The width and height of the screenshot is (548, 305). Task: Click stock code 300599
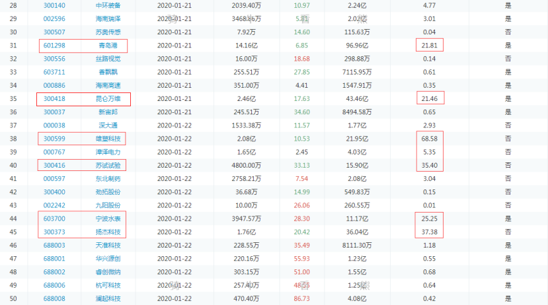pos(54,139)
